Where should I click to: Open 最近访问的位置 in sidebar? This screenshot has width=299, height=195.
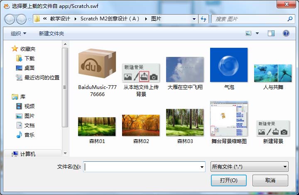click(42, 78)
